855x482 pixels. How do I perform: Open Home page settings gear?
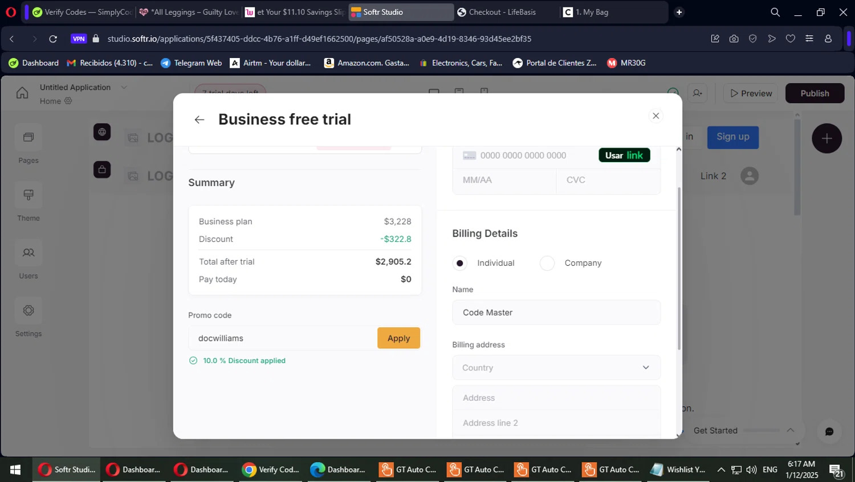[68, 101]
